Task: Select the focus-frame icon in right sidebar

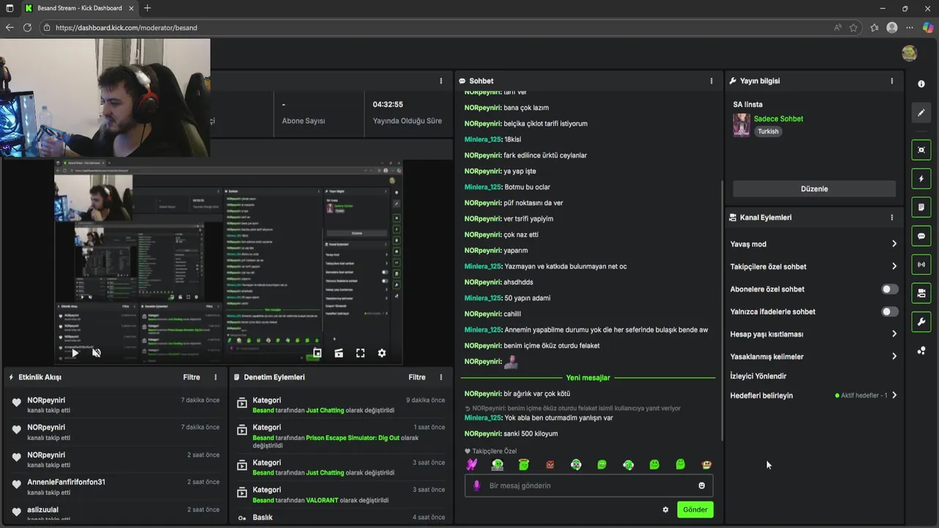Action: click(x=921, y=150)
